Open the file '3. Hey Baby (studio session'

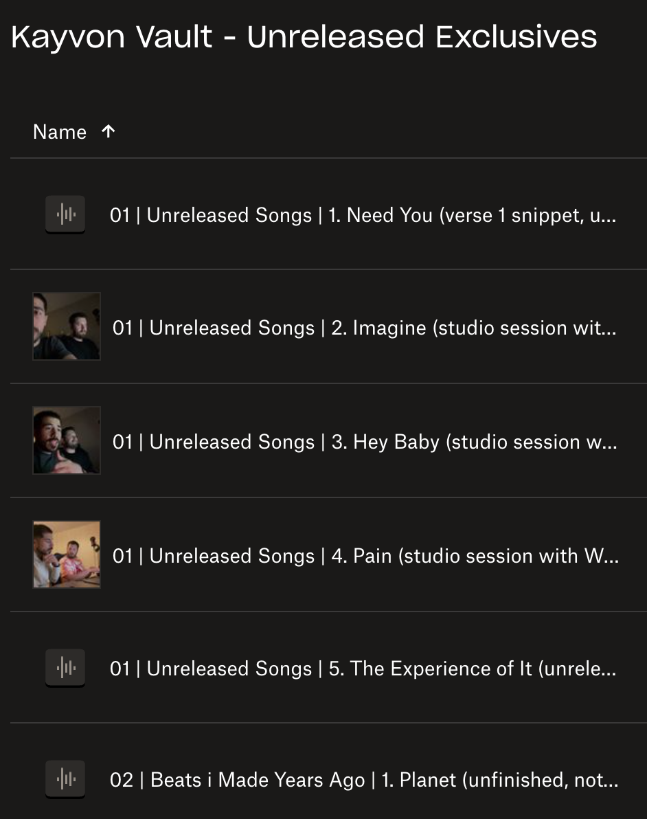tap(364, 442)
